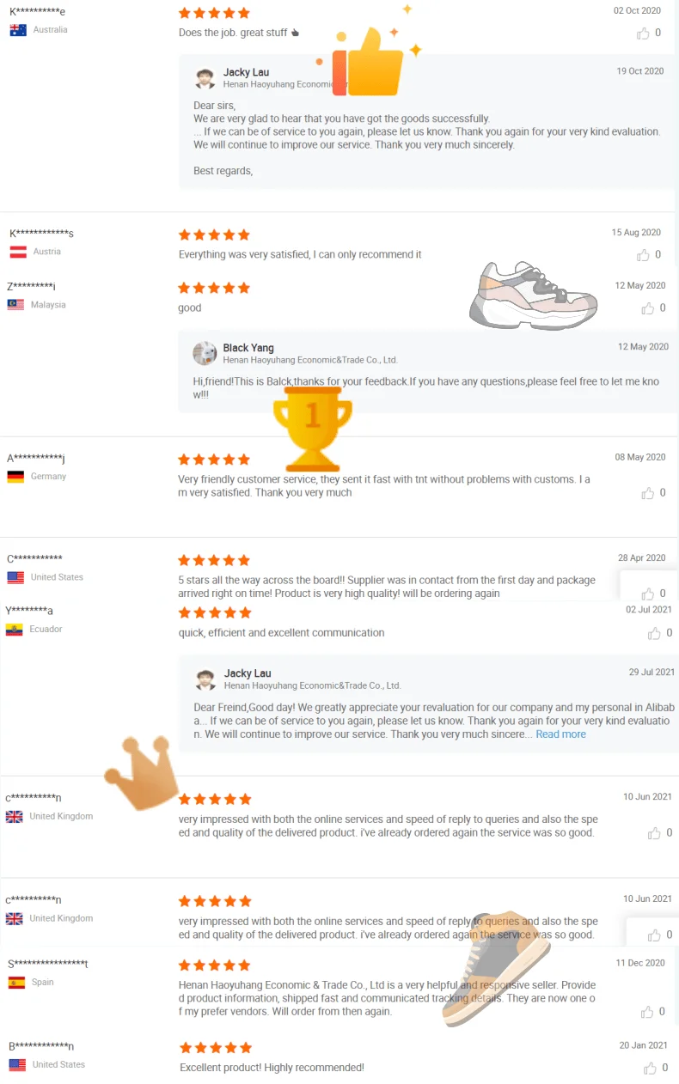This screenshot has height=1084, width=679.
Task: Click thumbs-up on first United Kingdom review
Action: 654,833
